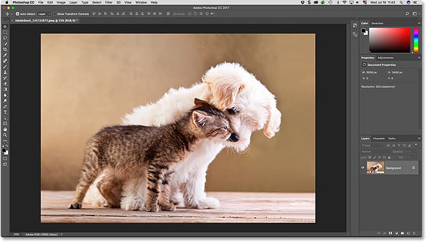Open the Adjustments panel tab
This screenshot has width=428, height=244.
(384, 58)
